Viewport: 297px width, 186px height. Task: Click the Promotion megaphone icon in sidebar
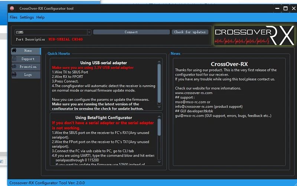pos(14,67)
